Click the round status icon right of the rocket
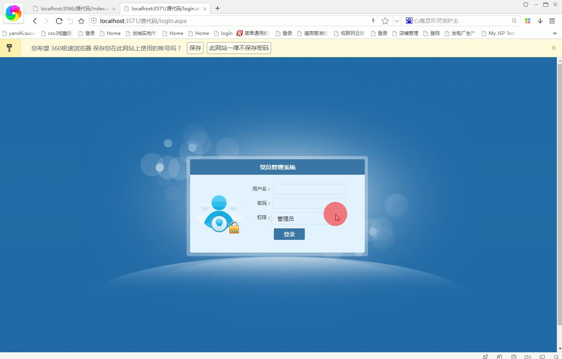The height and width of the screenshot is (359, 562). [500, 357]
